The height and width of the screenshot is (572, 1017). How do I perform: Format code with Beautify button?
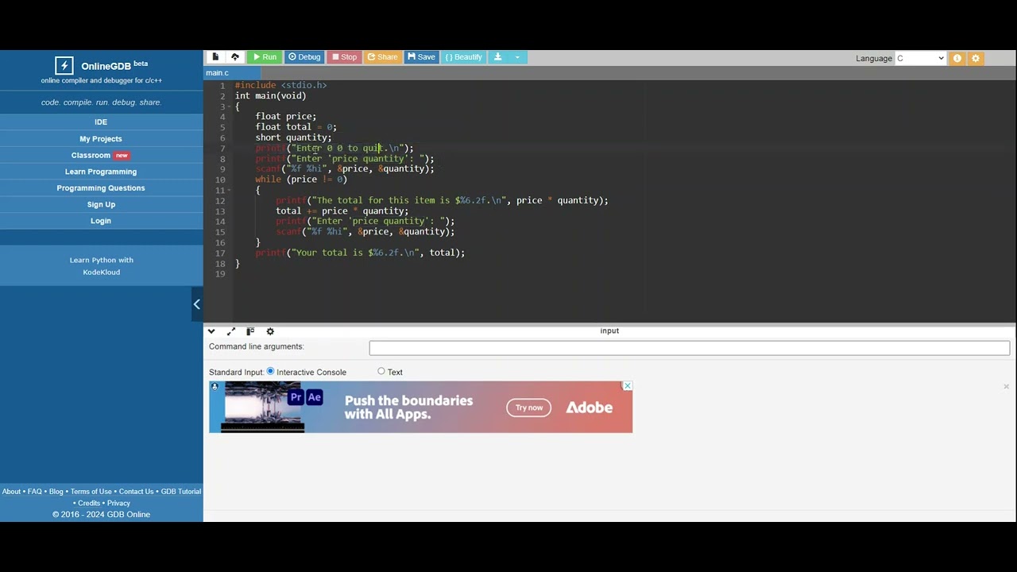point(464,57)
